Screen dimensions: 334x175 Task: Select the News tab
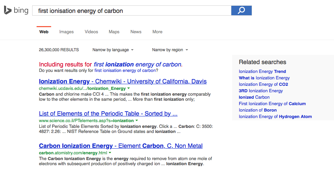coord(136,32)
